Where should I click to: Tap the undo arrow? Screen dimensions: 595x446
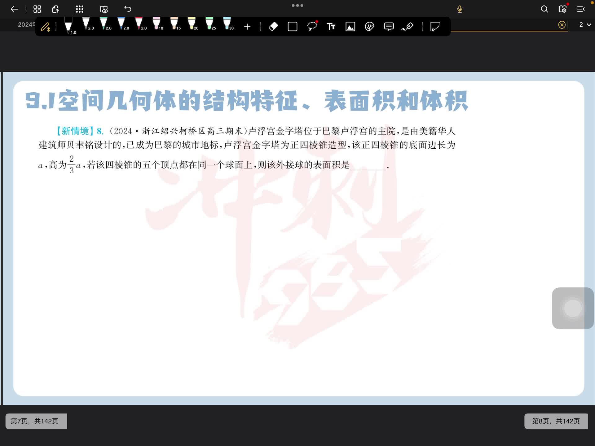point(128,9)
